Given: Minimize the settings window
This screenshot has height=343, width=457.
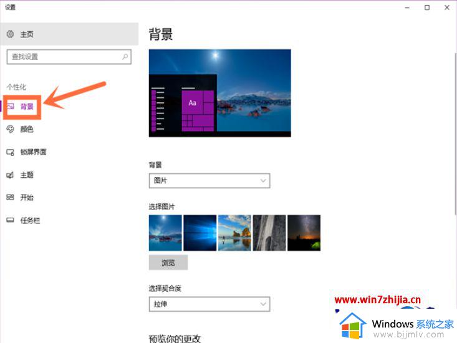Looking at the screenshot, I should coord(407,7).
